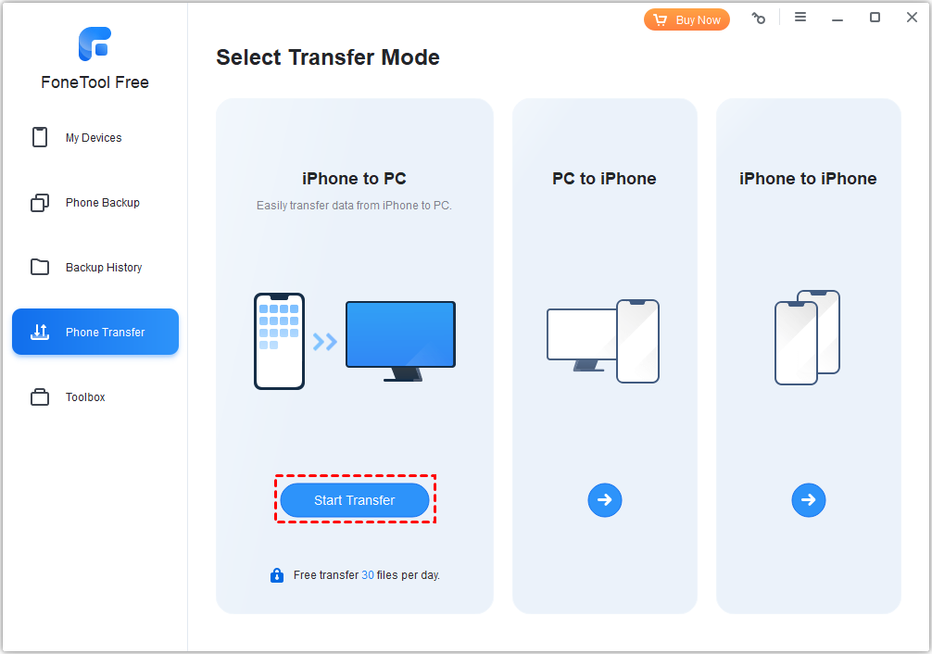Open My Devices from the sidebar
The width and height of the screenshot is (932, 654).
tap(94, 137)
